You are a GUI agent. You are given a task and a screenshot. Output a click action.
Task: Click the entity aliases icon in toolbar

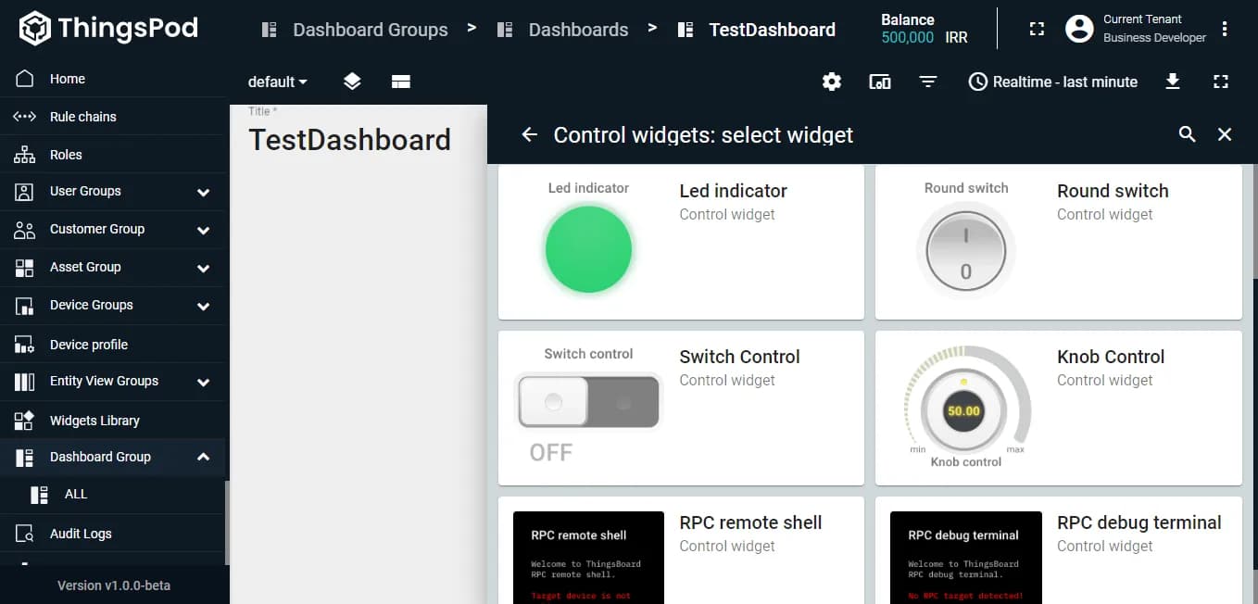[x=879, y=82]
